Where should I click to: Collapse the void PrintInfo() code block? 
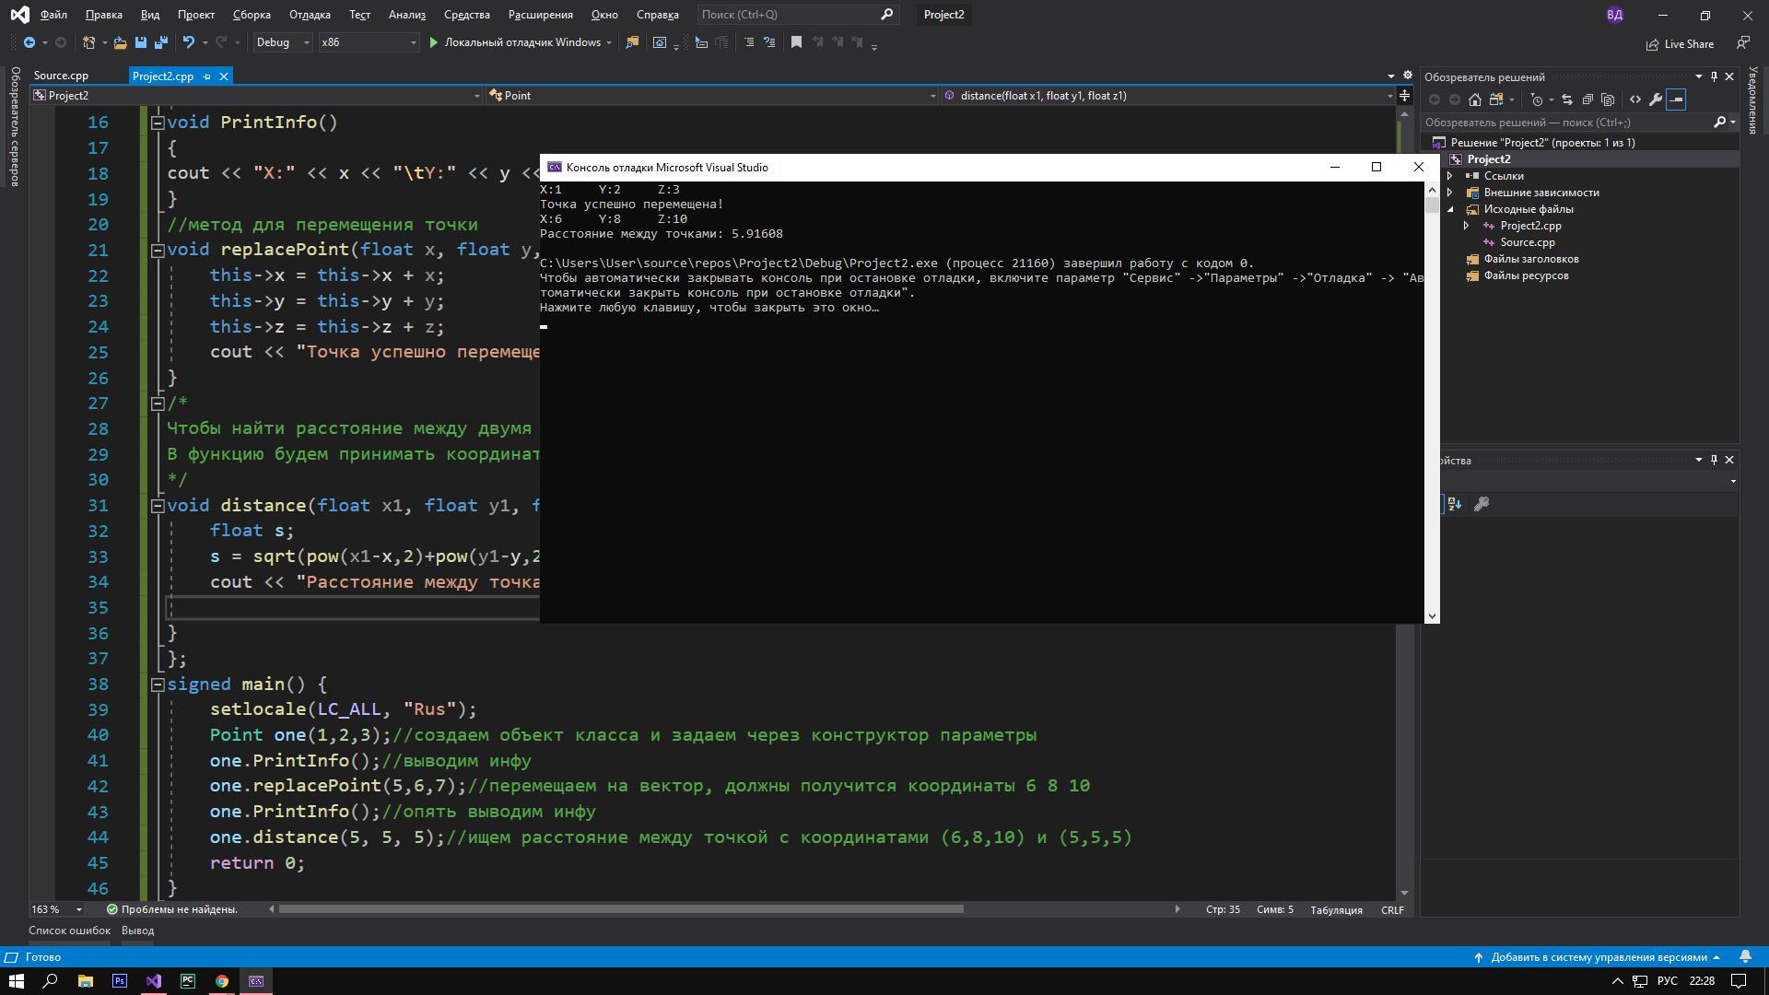tap(158, 123)
